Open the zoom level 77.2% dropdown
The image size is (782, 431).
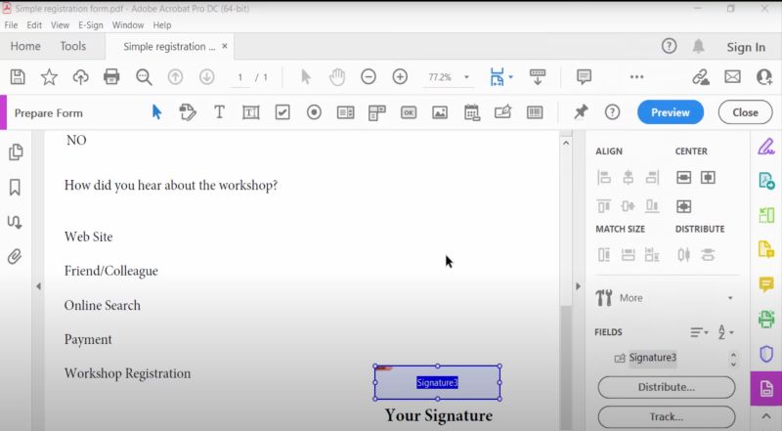coord(466,77)
